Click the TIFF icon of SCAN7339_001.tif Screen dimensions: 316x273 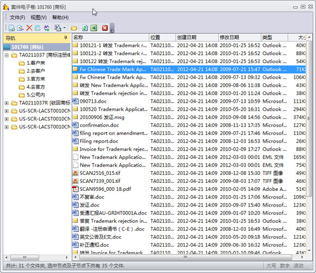[x=75, y=181]
